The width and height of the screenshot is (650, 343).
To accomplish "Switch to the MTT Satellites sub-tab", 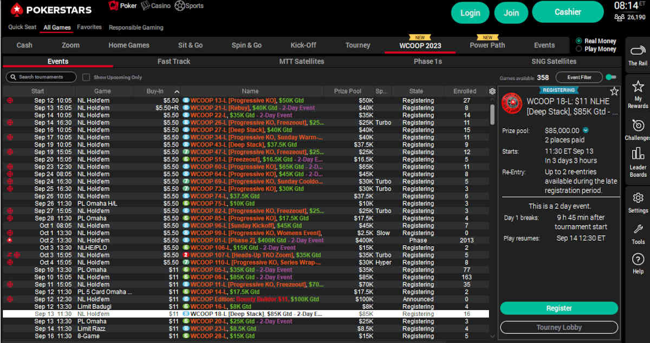I will pos(302,62).
